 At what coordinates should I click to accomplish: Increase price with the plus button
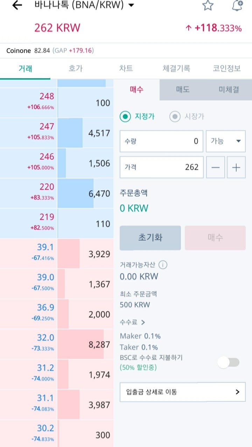pos(236,167)
